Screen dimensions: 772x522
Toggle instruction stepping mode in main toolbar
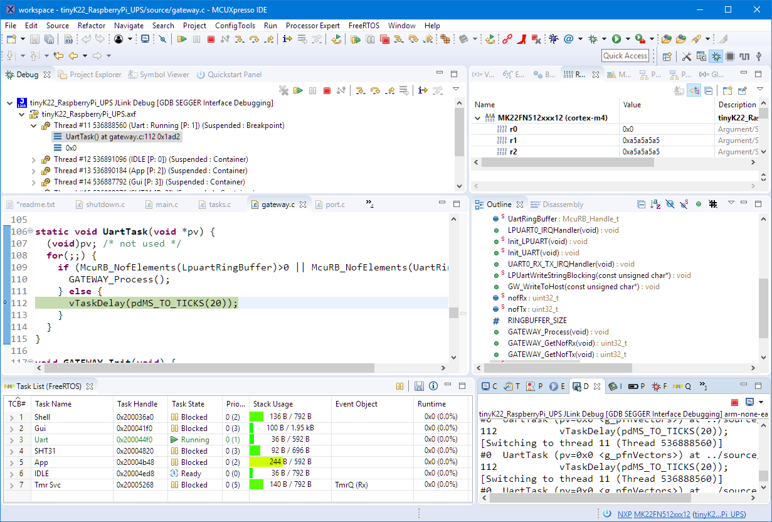(x=287, y=40)
